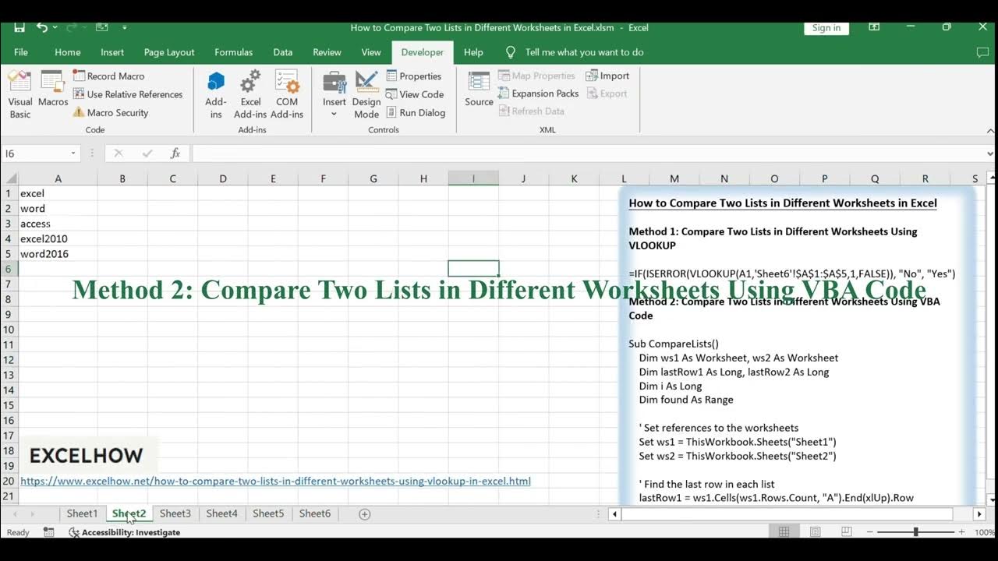Click the Sign in button
Image resolution: width=998 pixels, height=561 pixels.
click(x=826, y=27)
